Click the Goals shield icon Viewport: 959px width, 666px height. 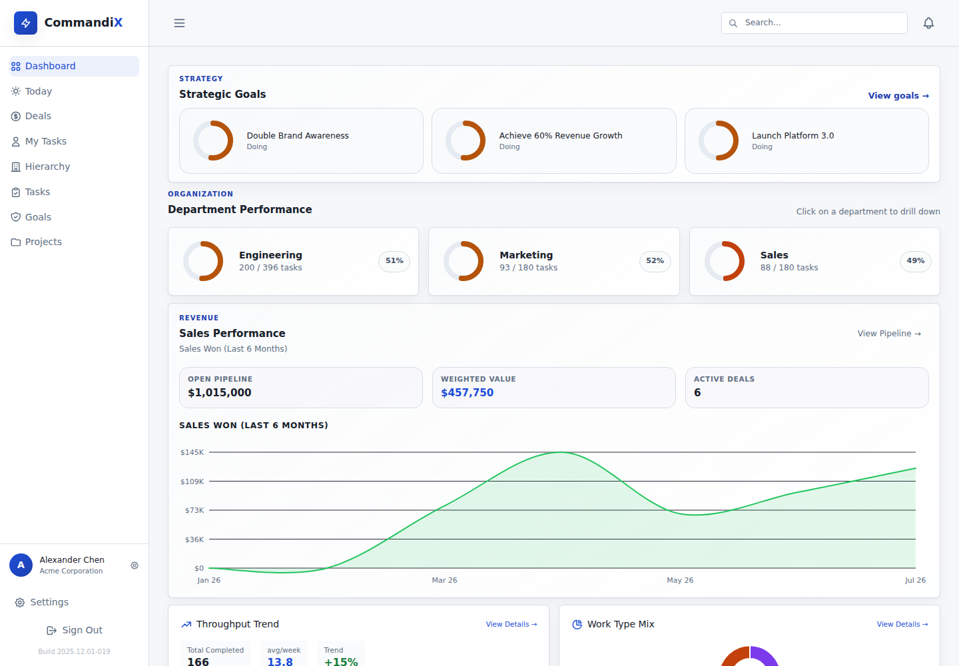coord(16,217)
